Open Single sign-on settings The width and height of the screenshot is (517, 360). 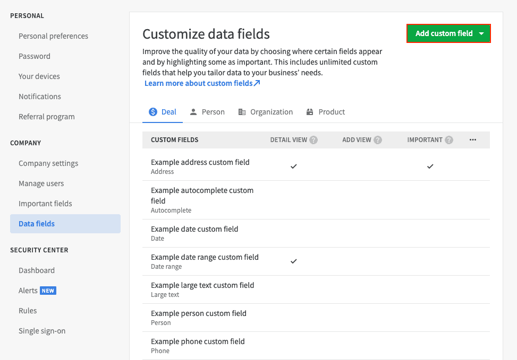pos(42,331)
